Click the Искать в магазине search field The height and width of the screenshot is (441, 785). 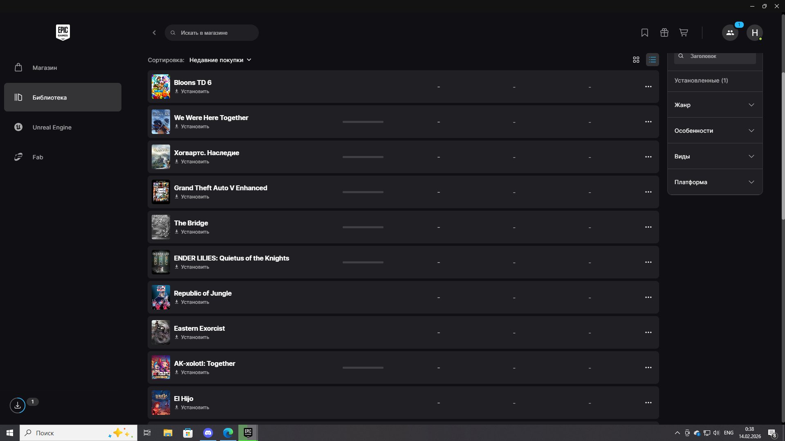(212, 33)
